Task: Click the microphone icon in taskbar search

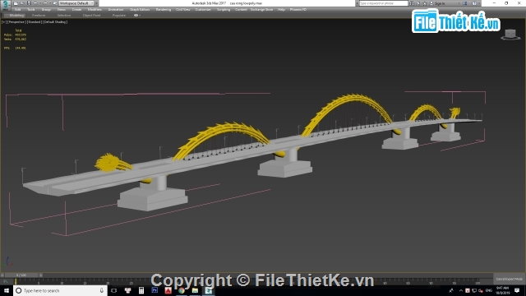Action: [101, 290]
